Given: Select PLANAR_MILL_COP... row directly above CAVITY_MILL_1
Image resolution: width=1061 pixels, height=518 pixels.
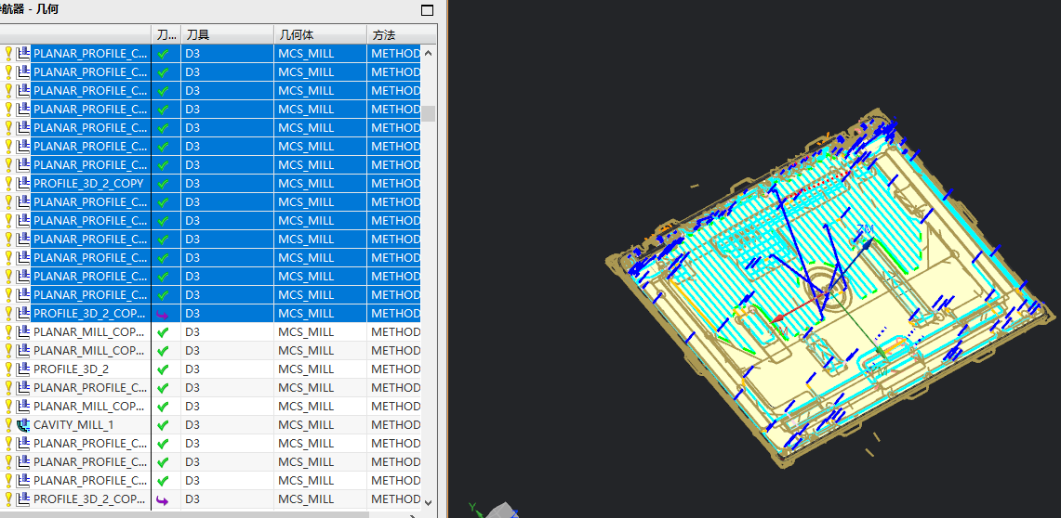Looking at the screenshot, I should point(90,407).
